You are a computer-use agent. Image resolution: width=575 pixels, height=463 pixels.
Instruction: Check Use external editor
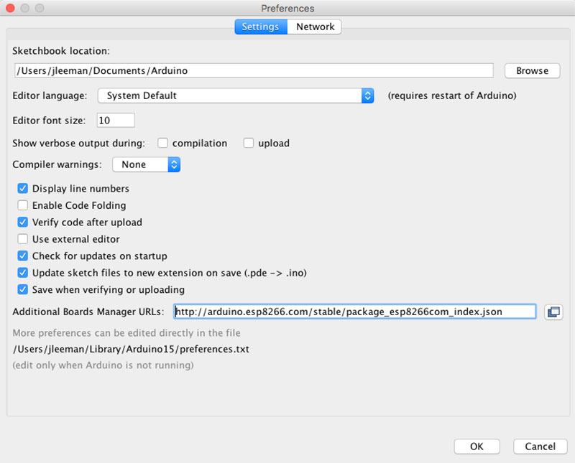coord(23,239)
